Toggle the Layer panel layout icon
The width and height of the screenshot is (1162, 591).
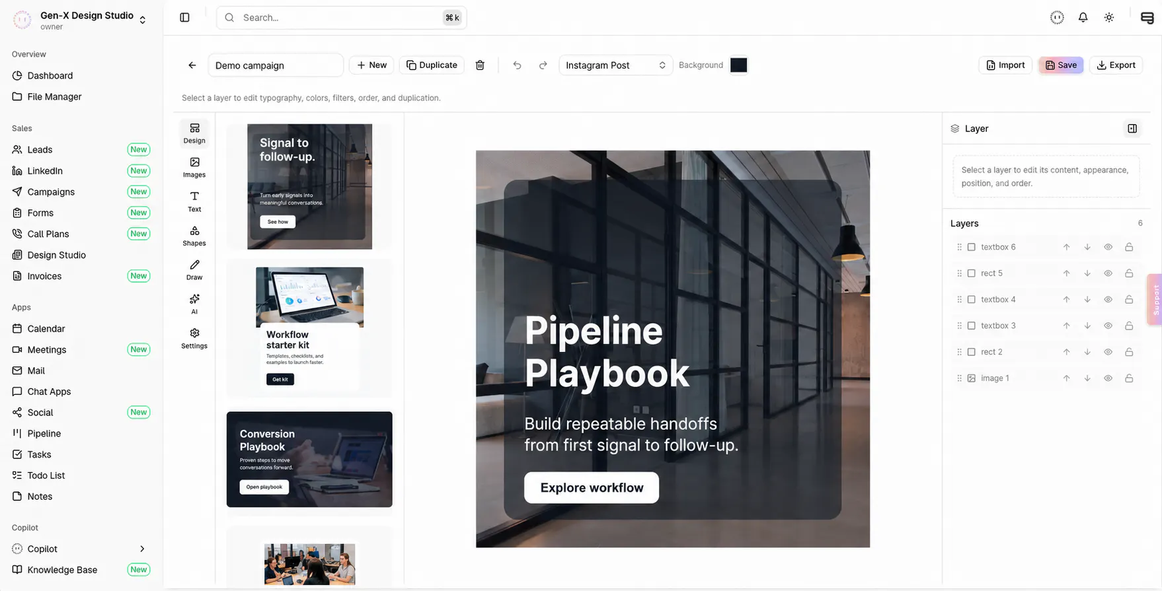pyautogui.click(x=1132, y=129)
